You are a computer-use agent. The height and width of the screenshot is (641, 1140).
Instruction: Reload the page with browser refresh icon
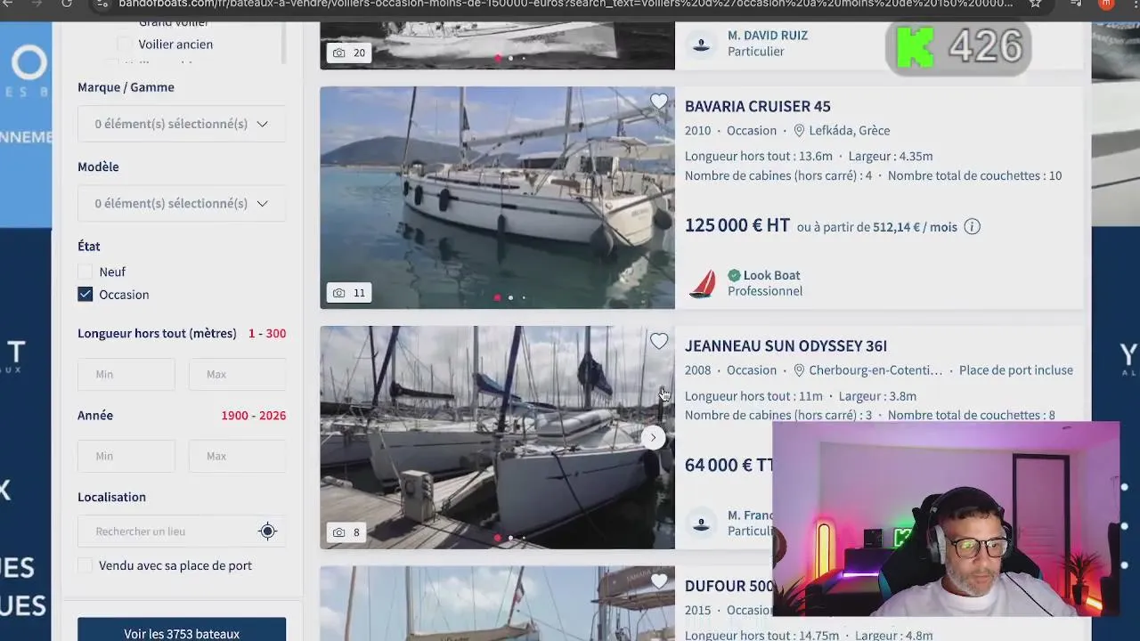67,4
